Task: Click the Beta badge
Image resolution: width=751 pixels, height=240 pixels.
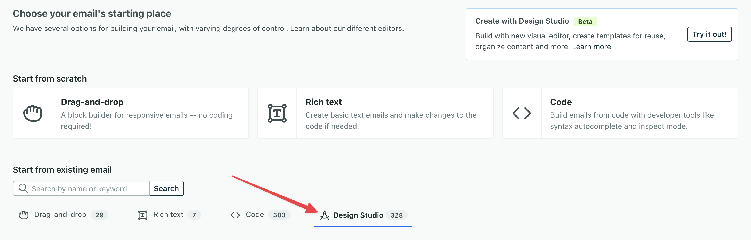Action: (585, 22)
